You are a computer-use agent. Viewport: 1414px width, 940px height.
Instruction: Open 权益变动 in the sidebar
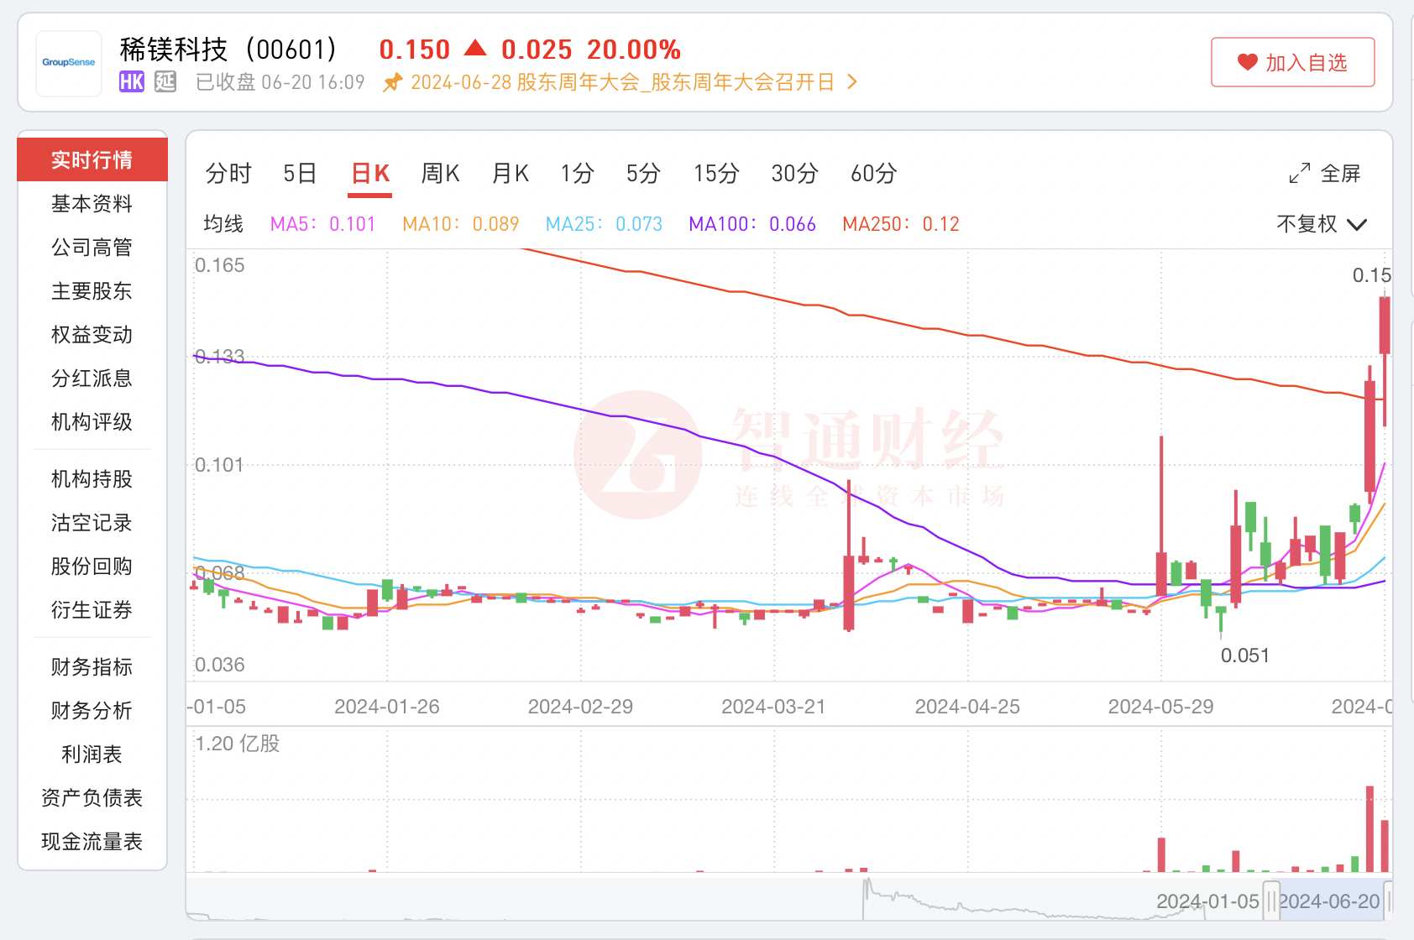92,335
